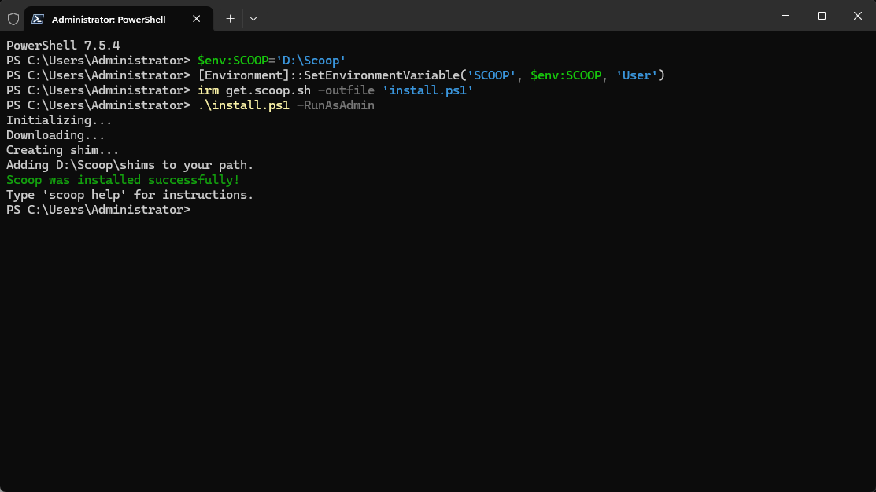Click the administrator shield icon
876x492 pixels.
tap(13, 18)
